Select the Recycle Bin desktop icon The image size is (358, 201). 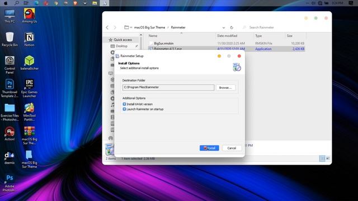point(10,40)
